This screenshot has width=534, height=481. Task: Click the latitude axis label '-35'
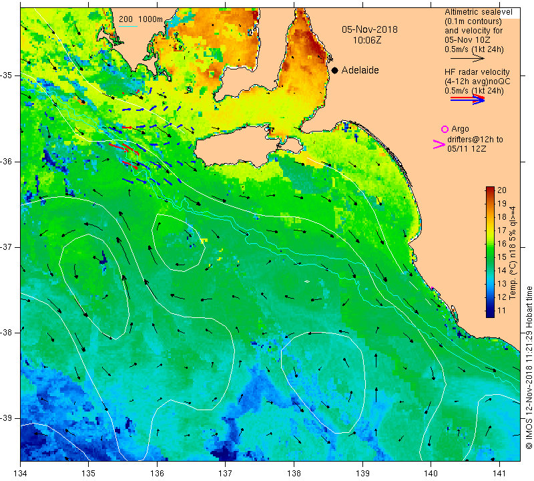coord(7,75)
